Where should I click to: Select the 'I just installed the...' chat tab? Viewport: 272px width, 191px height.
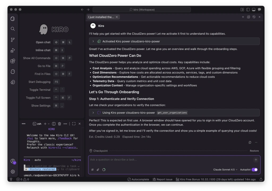coord(101,17)
